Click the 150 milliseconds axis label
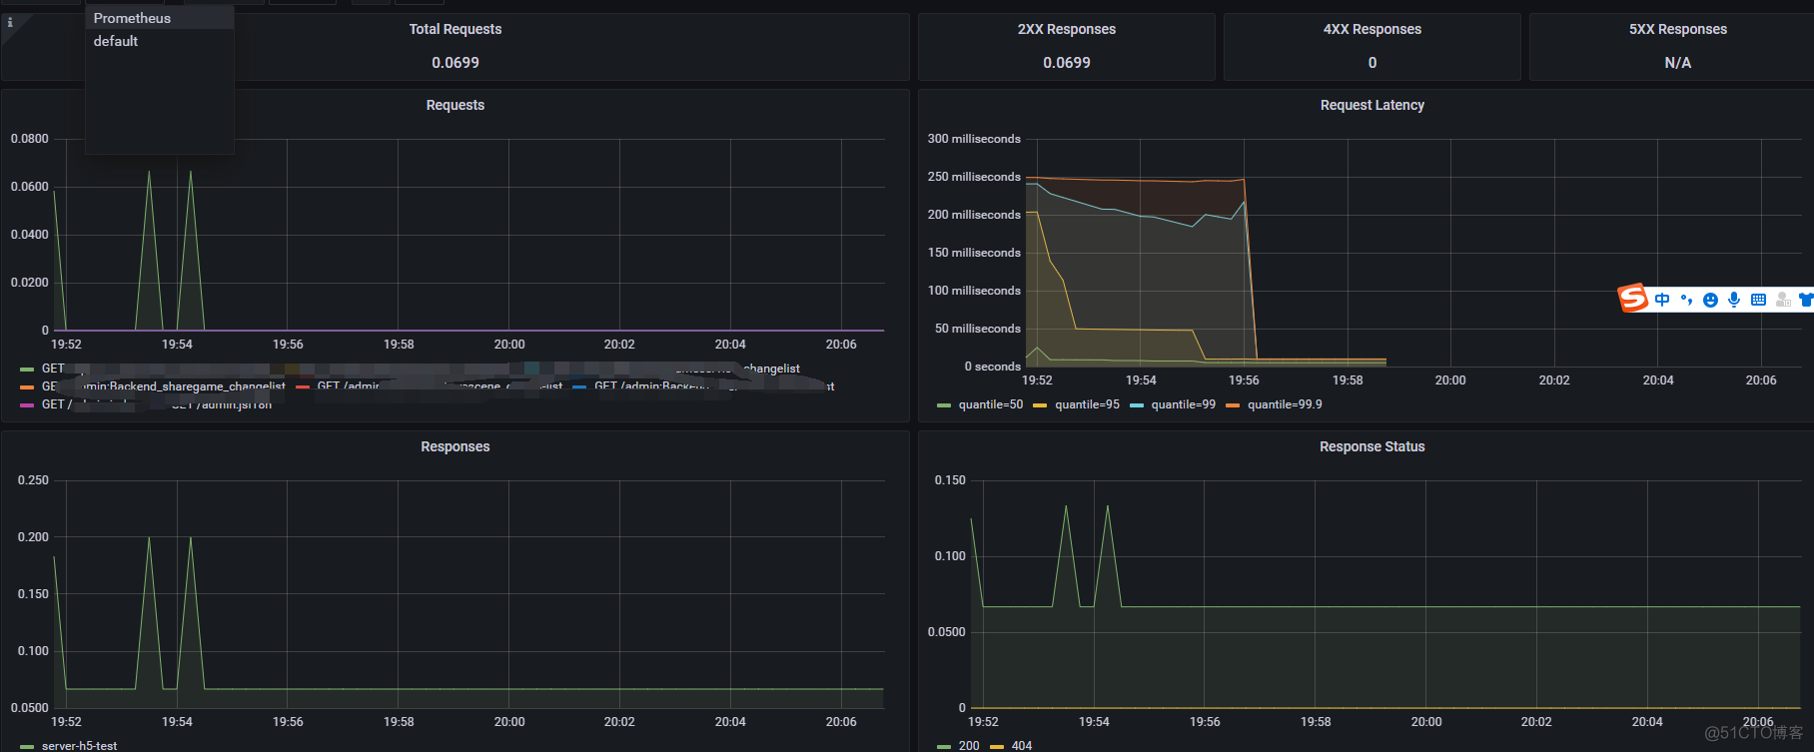This screenshot has height=752, width=1814. [x=974, y=253]
